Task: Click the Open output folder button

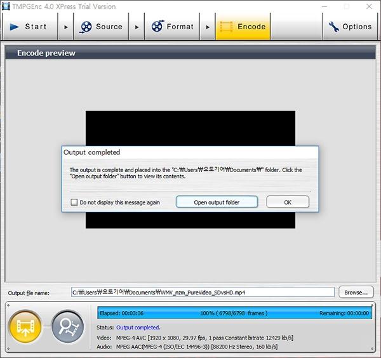Action: point(217,202)
